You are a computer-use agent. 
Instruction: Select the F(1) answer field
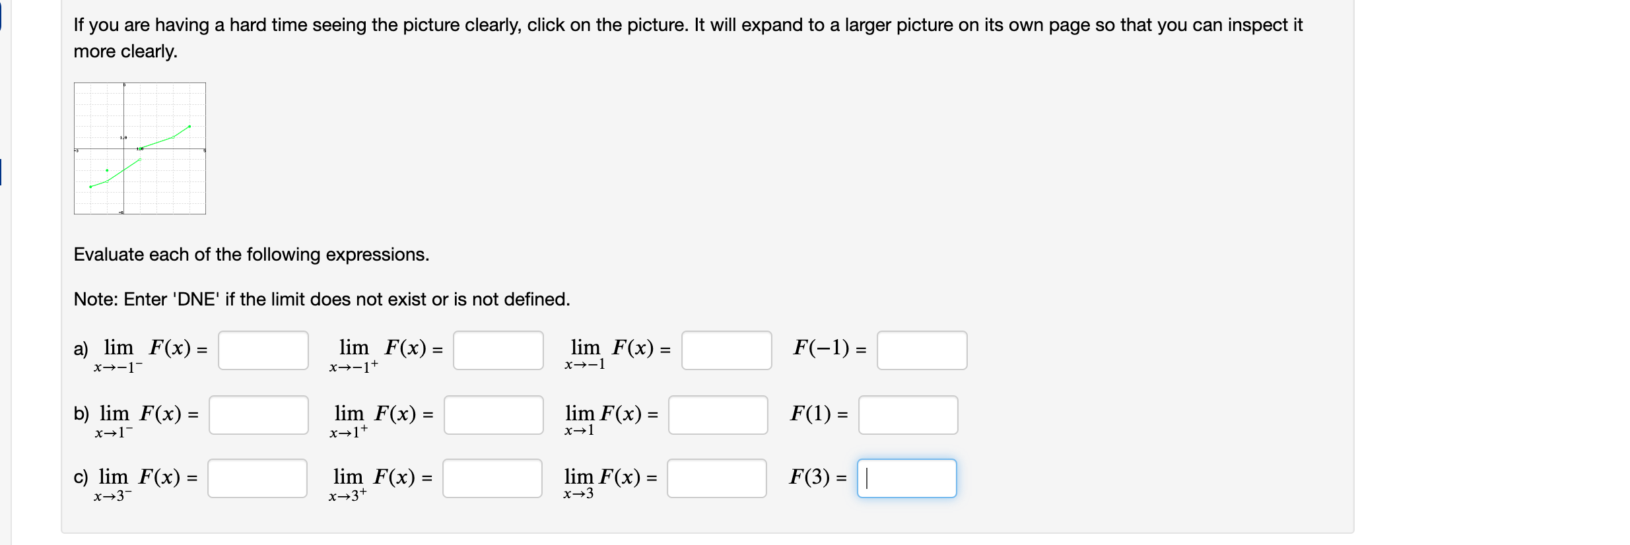click(x=908, y=414)
